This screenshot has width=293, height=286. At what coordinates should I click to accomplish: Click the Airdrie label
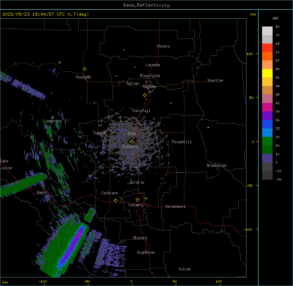click(x=137, y=182)
